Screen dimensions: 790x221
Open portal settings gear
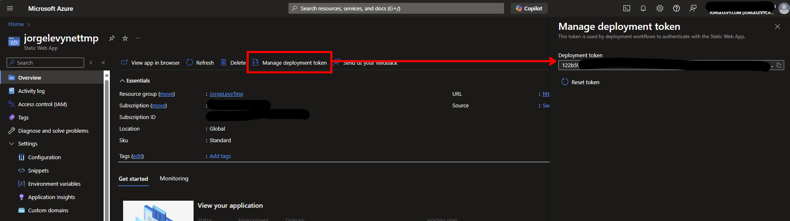pos(660,8)
